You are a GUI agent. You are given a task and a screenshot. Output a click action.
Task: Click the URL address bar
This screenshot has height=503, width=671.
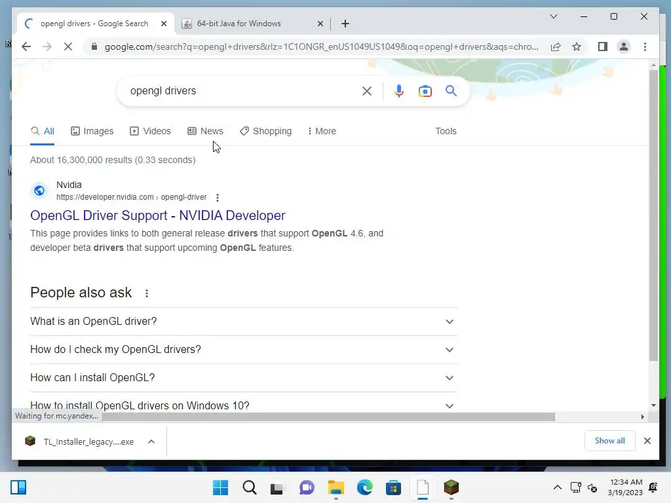click(x=321, y=47)
